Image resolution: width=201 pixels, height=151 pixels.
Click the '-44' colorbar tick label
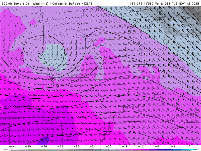[12, 146]
